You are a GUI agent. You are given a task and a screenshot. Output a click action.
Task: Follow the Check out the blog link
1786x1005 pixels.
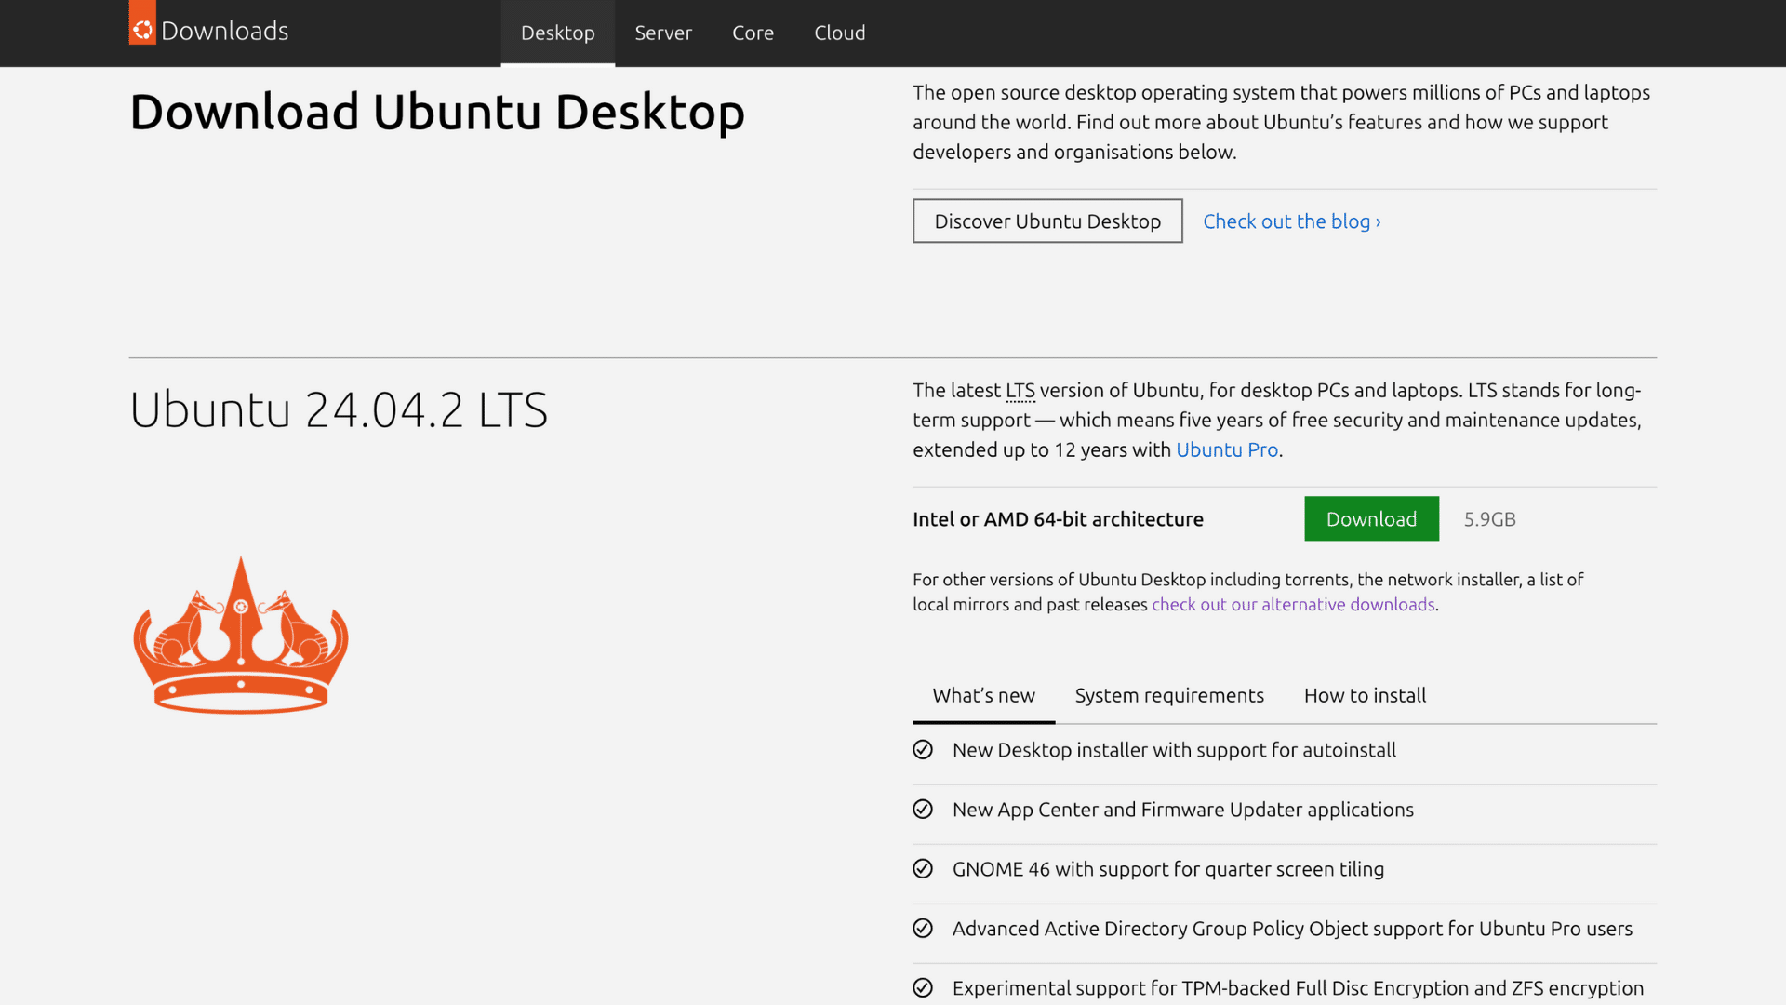pyautogui.click(x=1292, y=221)
